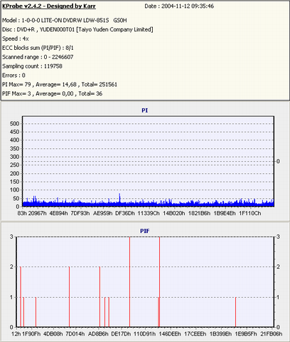Click the Scanned range 0 - 2246607 line

coord(38,57)
